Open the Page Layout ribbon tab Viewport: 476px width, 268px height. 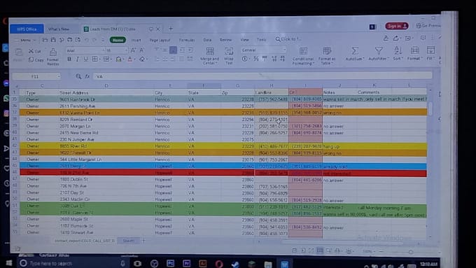click(160, 40)
